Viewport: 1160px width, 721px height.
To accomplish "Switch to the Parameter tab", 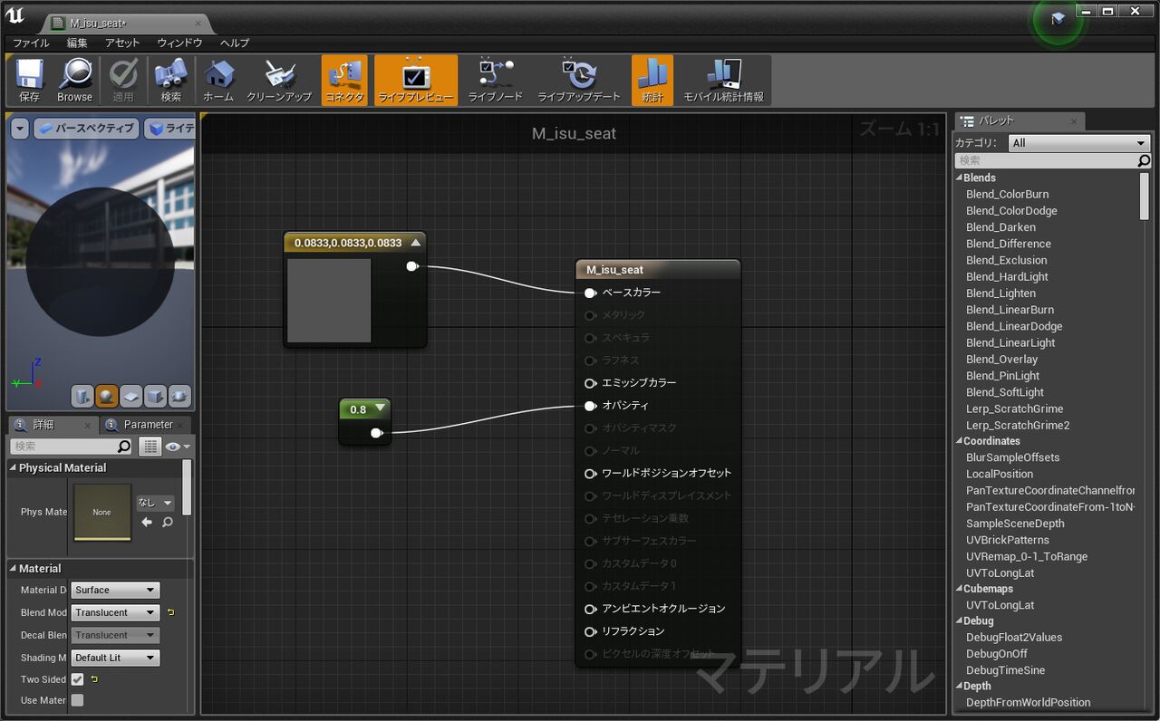I will click(148, 425).
